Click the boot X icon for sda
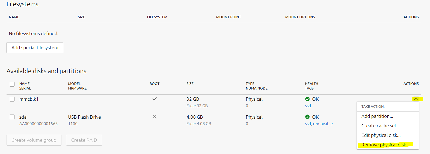 click(x=155, y=117)
